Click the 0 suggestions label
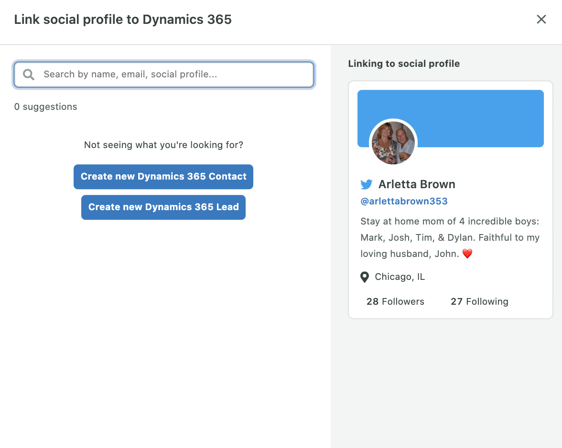This screenshot has width=562, height=448. tap(45, 107)
